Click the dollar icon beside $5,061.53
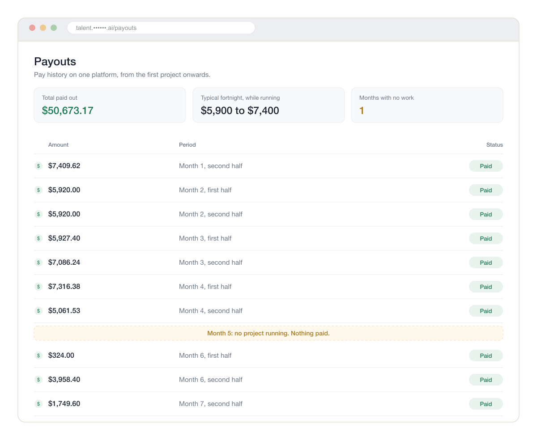Image resolution: width=537 pixels, height=440 pixels. [x=38, y=311]
